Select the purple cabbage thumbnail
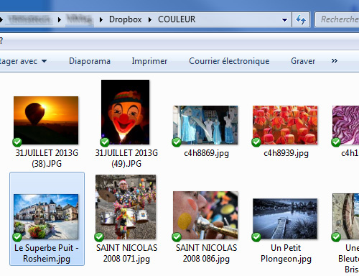This screenshot has width=359, height=276. 345,125
